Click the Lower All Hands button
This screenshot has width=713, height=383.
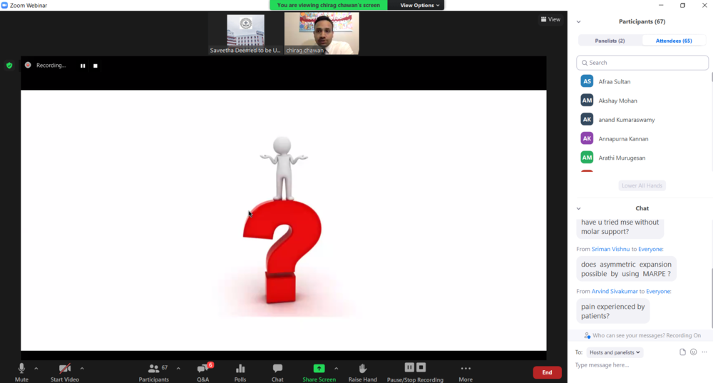pos(642,185)
